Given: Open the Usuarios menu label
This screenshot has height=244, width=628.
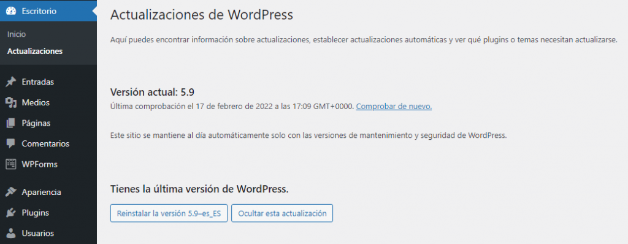Looking at the screenshot, I should click(37, 233).
